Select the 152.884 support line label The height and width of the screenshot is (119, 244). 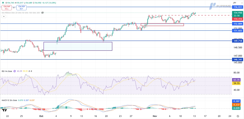pos(238,24)
